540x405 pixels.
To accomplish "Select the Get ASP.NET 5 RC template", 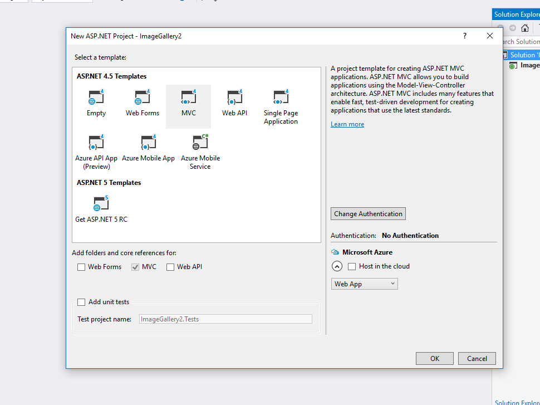I will coord(101,209).
